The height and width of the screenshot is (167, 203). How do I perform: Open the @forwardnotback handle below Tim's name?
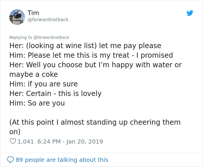[48, 20]
